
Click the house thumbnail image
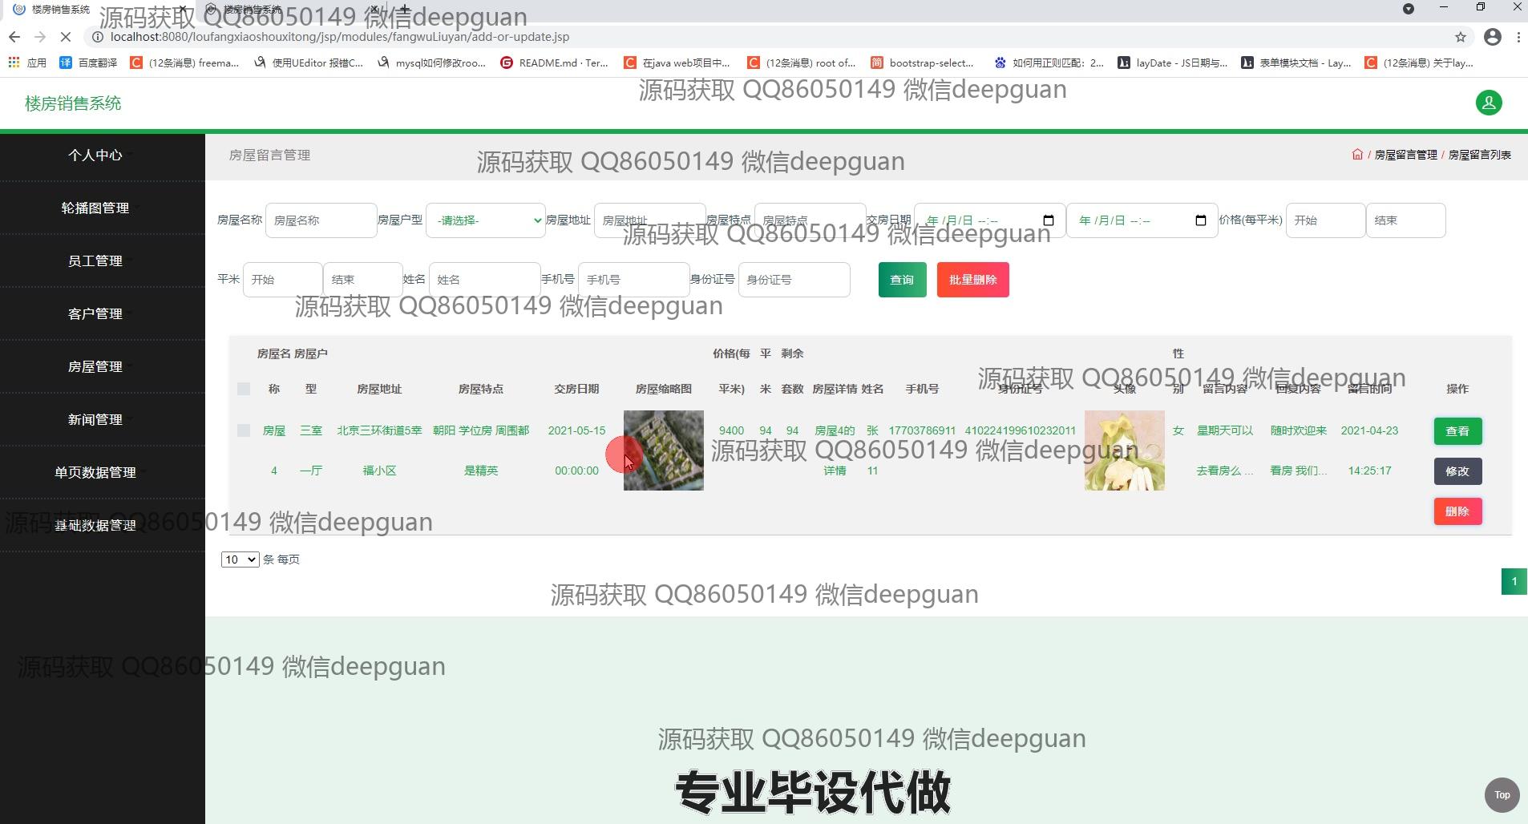pyautogui.click(x=663, y=450)
